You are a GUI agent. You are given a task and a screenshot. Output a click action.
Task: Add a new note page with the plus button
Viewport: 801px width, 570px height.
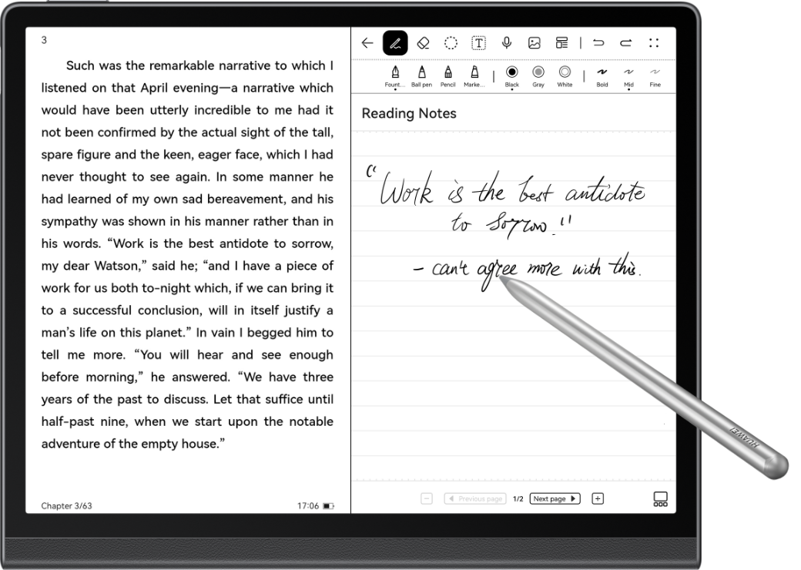(598, 498)
